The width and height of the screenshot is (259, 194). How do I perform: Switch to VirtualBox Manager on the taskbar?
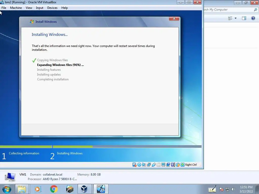[84, 189]
